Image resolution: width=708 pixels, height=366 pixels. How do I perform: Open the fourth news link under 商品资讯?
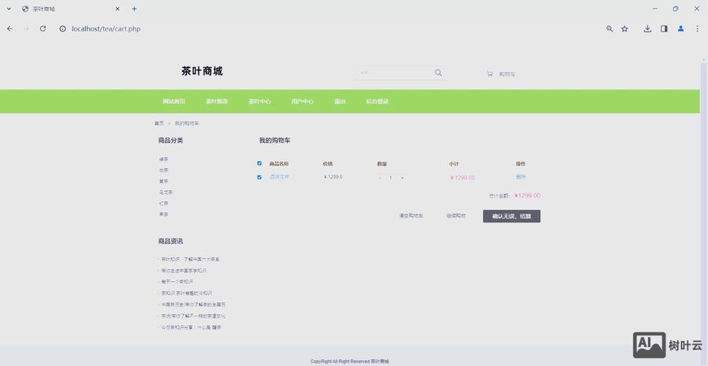click(x=186, y=293)
